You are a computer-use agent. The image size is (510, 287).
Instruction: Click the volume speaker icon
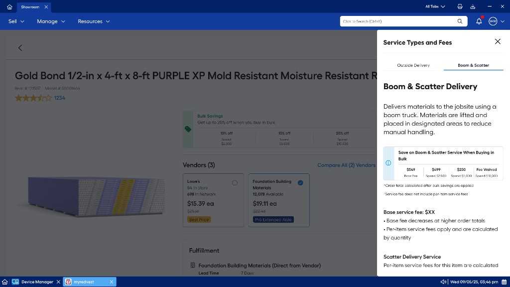pyautogui.click(x=443, y=282)
